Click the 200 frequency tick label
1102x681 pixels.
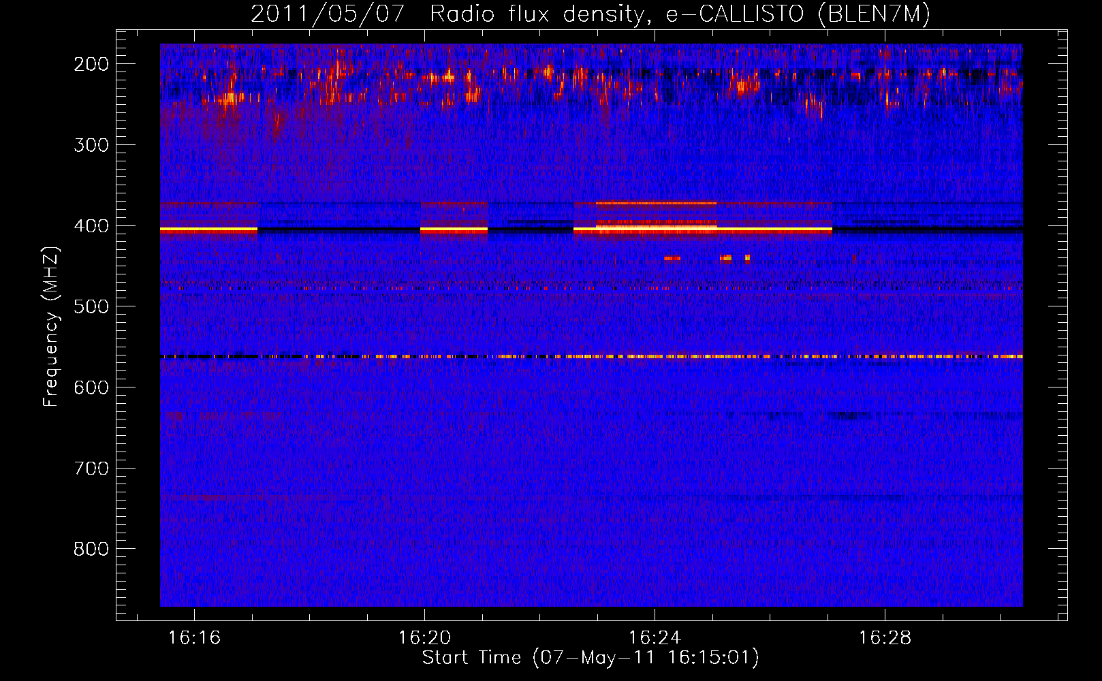(91, 64)
